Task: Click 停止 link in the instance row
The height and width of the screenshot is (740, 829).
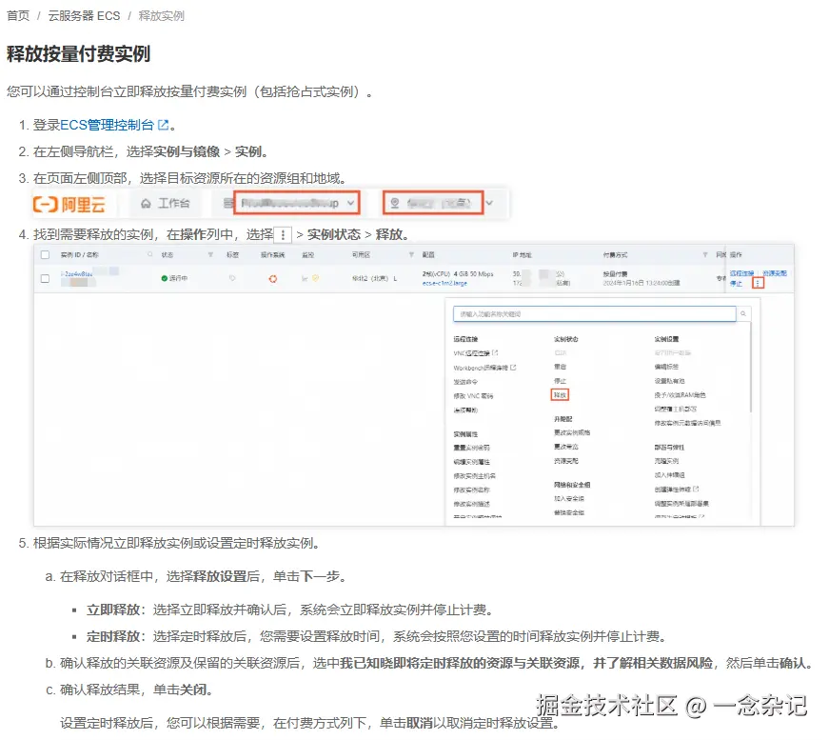Action: [x=736, y=284]
